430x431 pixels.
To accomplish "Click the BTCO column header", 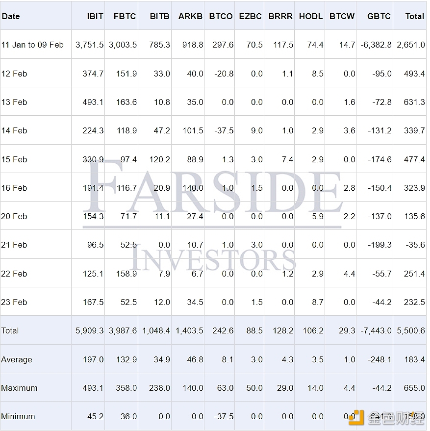I will [x=221, y=16].
